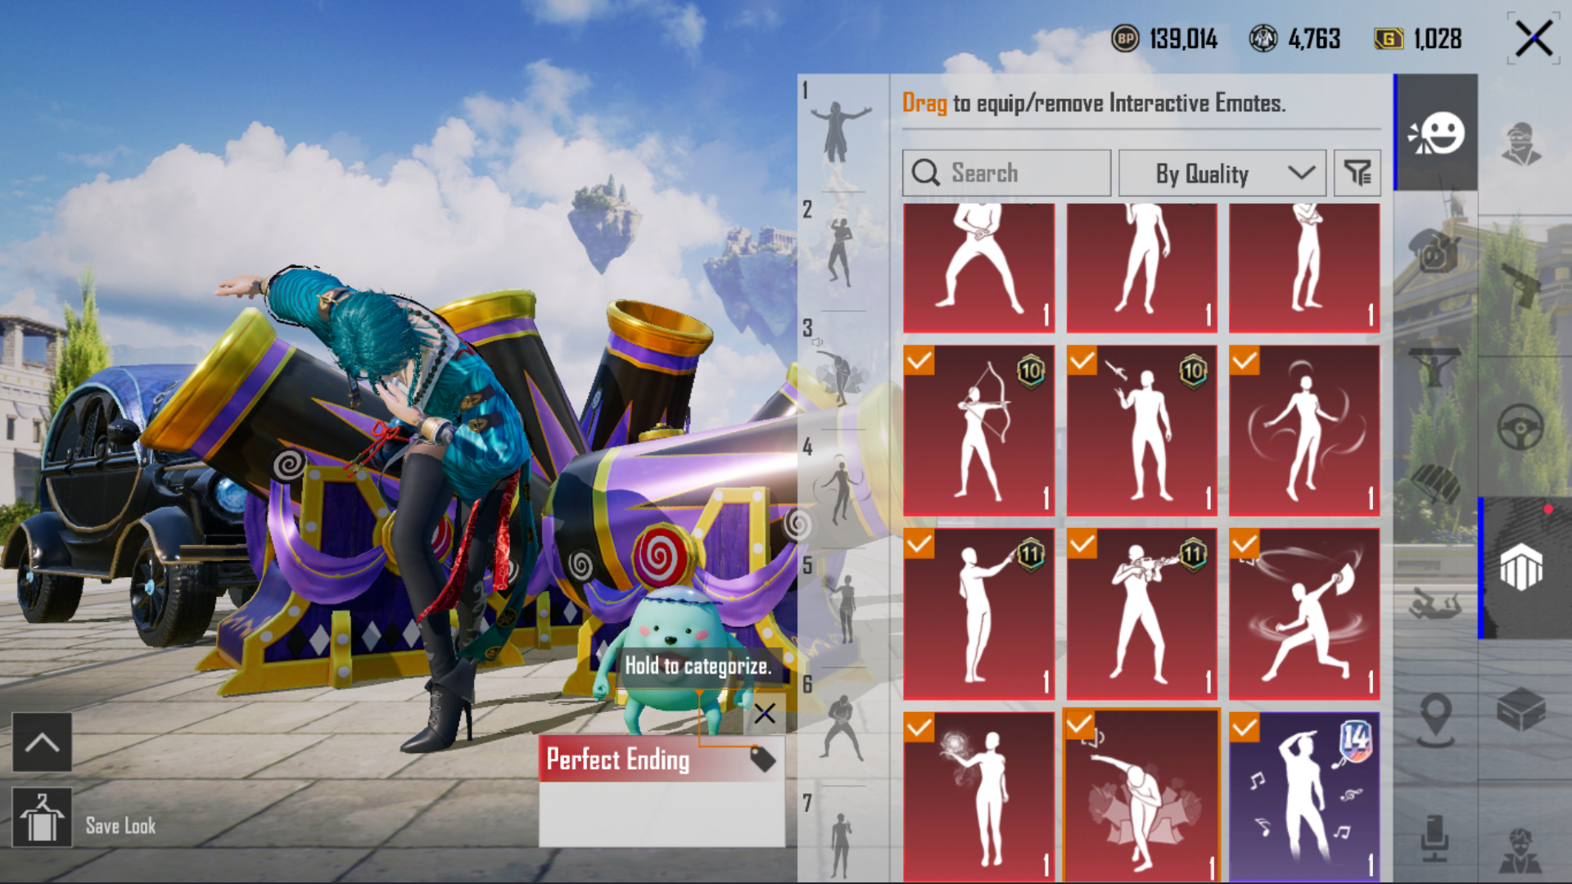Toggle the checkmark on the swirling dance emote
This screenshot has width=1572, height=884.
click(x=1244, y=360)
